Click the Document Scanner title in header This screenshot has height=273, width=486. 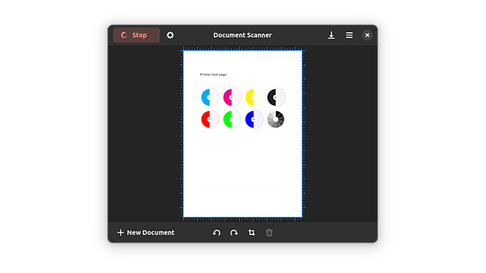pyautogui.click(x=242, y=35)
